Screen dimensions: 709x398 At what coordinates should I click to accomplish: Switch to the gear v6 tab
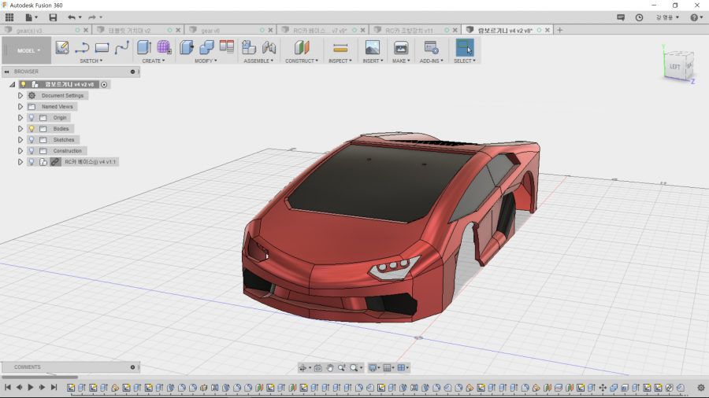(210, 30)
